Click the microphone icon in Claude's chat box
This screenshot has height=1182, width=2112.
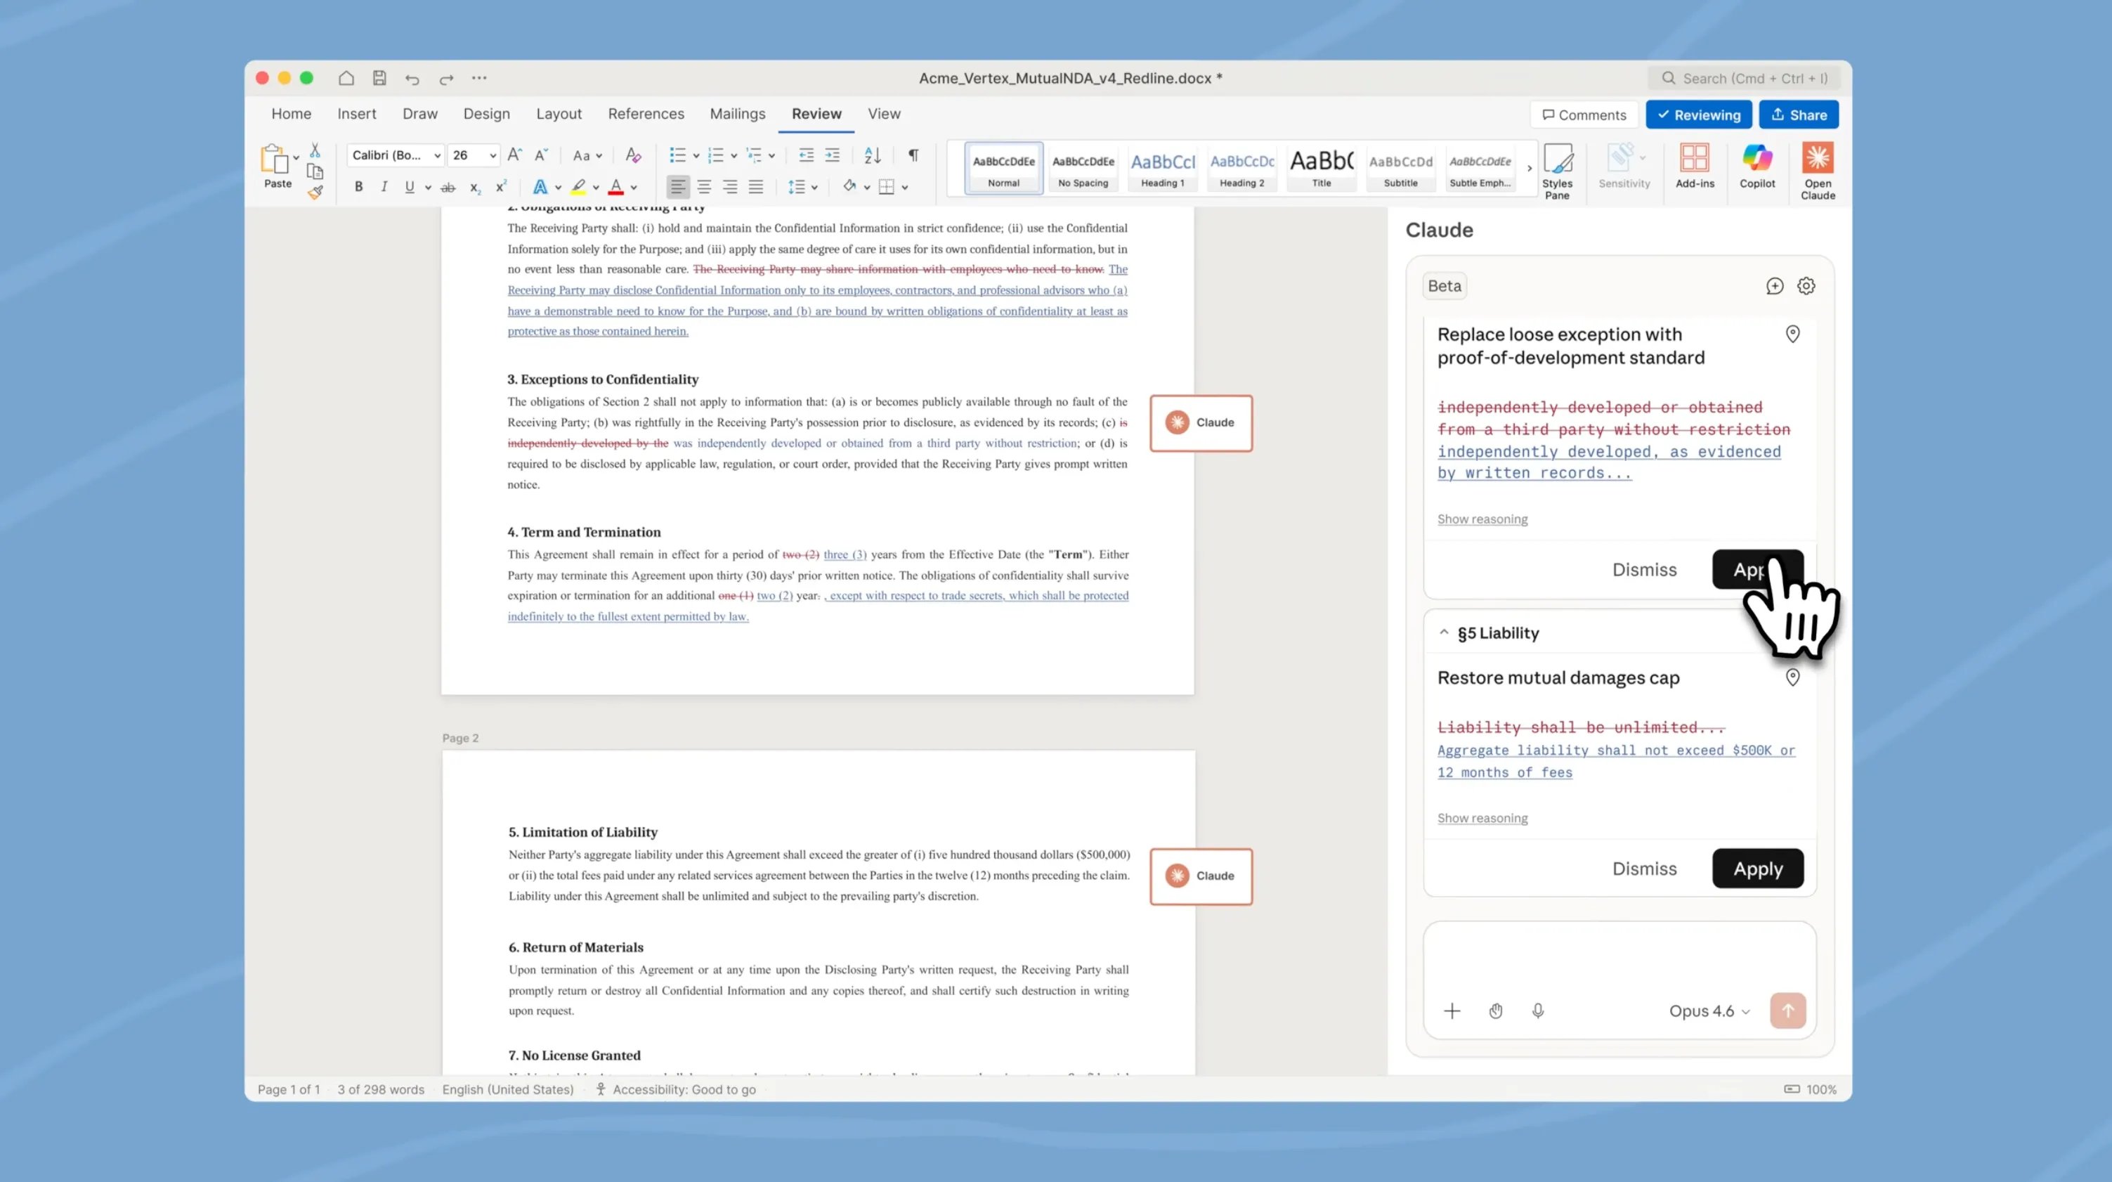[x=1538, y=1011]
